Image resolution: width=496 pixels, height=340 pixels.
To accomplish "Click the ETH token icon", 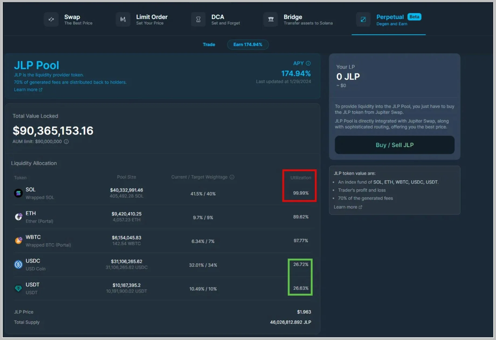I will [18, 217].
